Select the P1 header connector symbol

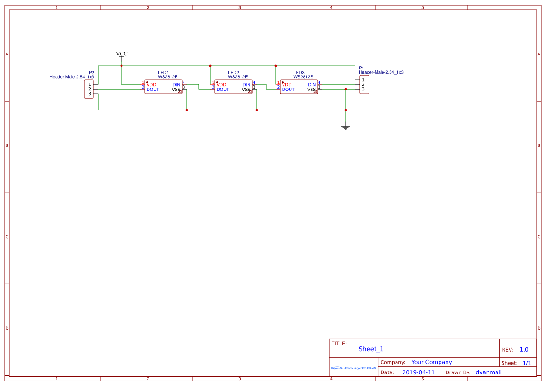point(364,84)
